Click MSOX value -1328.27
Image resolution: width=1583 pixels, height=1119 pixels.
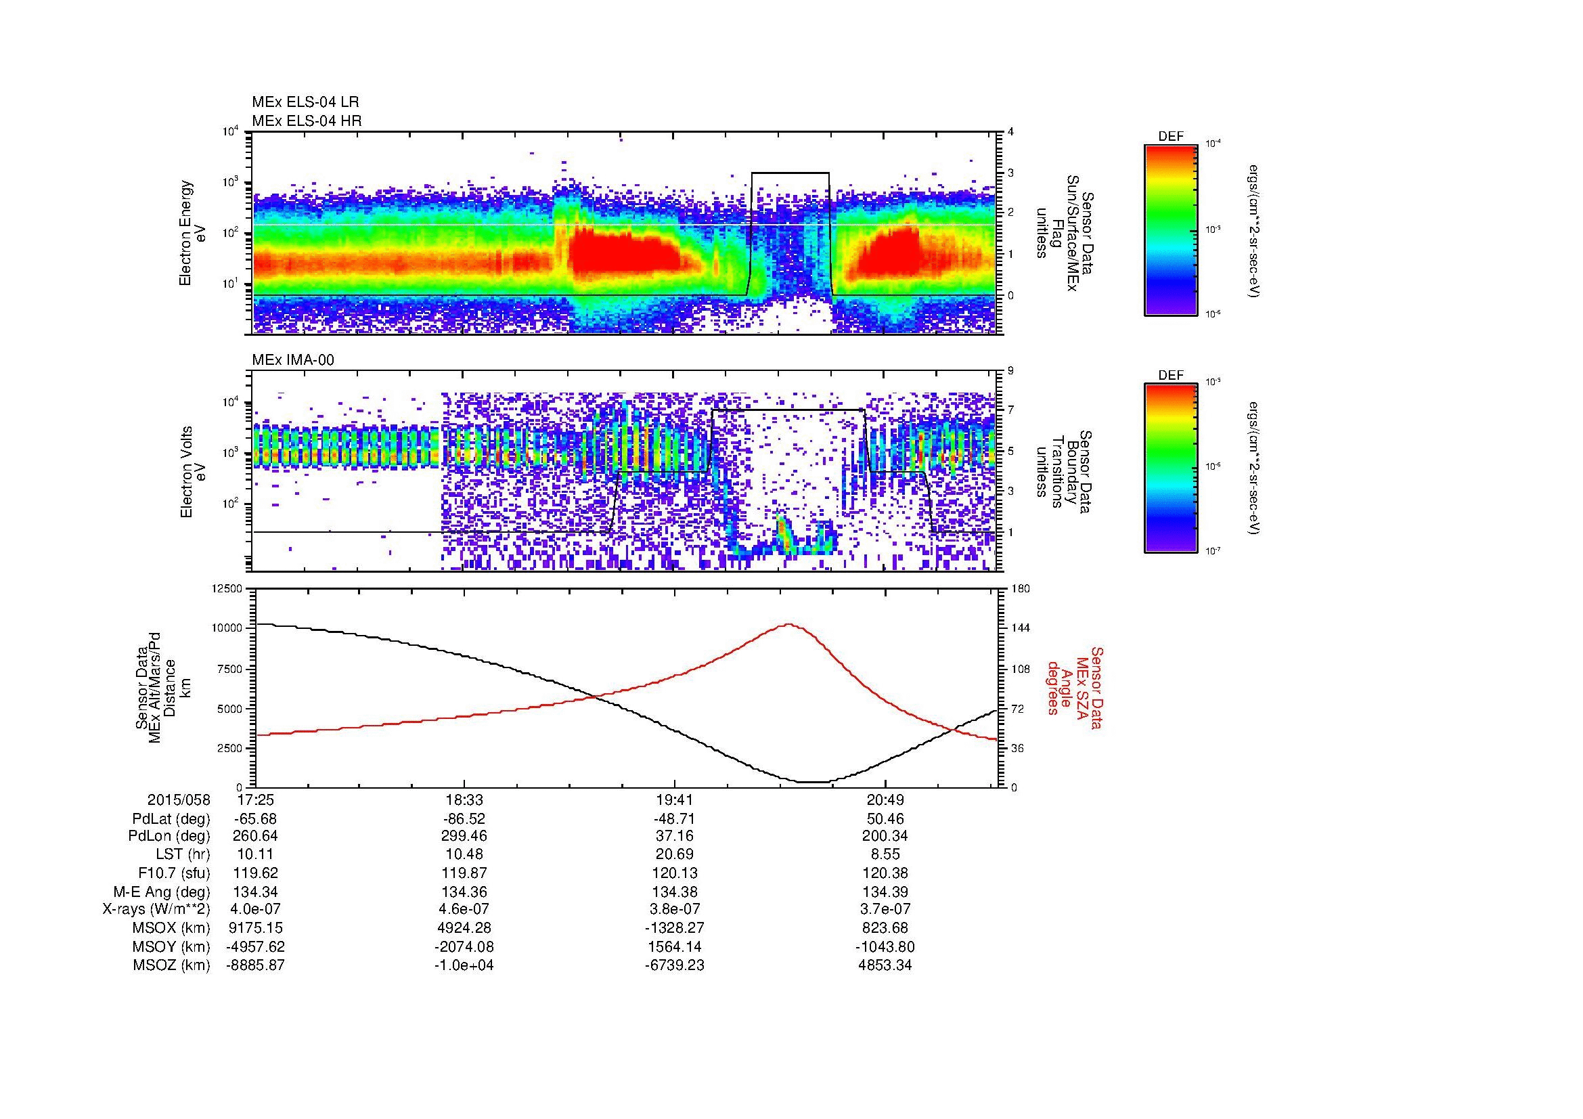[675, 928]
